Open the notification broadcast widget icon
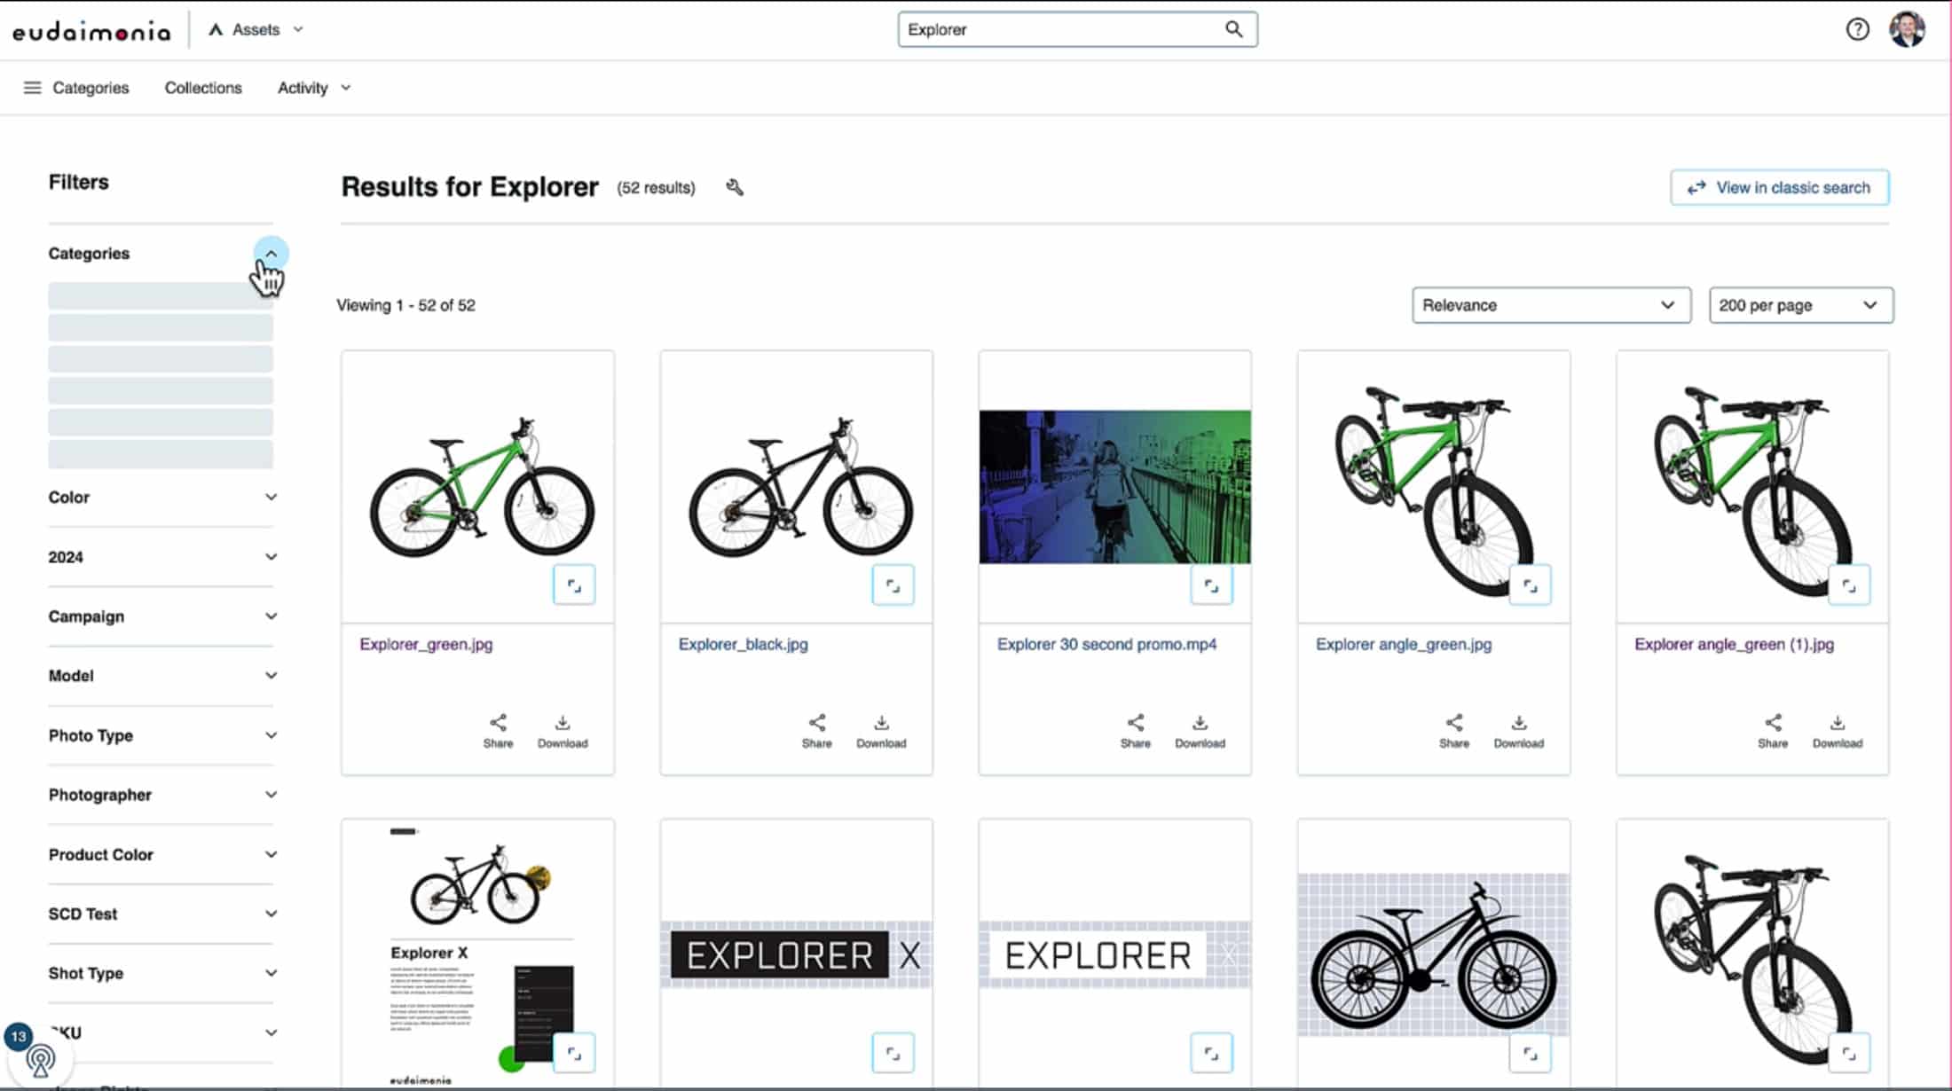The height and width of the screenshot is (1091, 1952). tap(39, 1059)
